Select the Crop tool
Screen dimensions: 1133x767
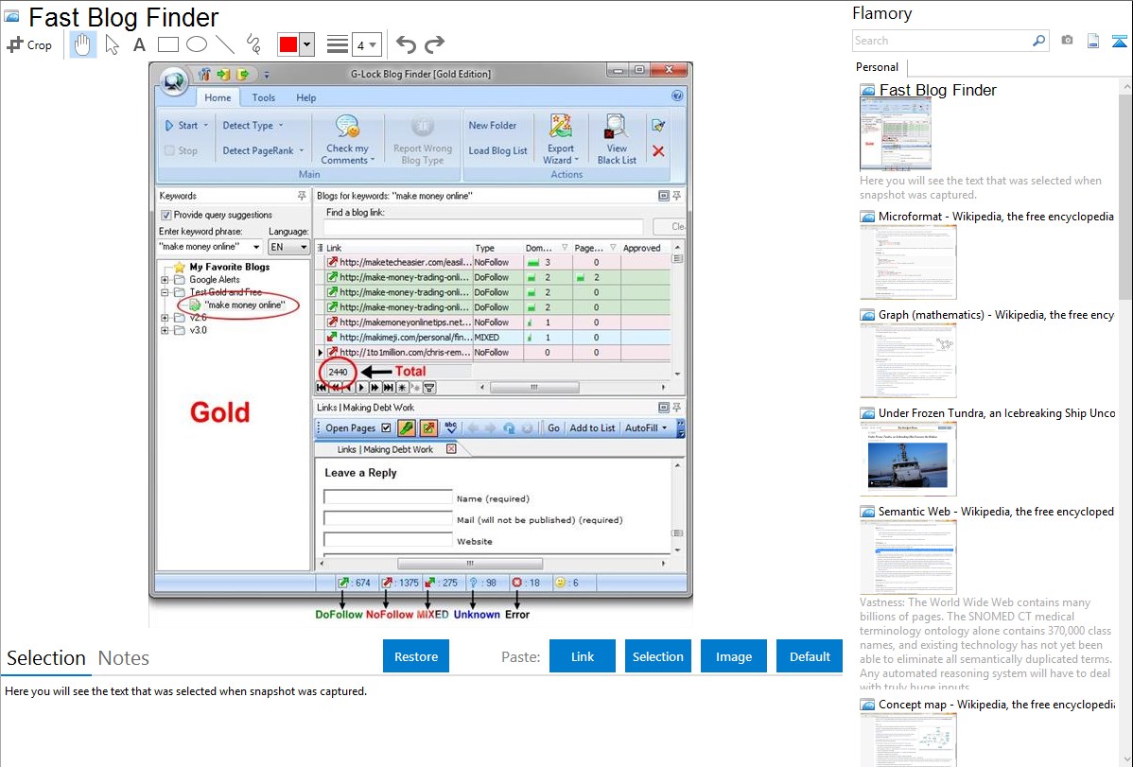(29, 44)
